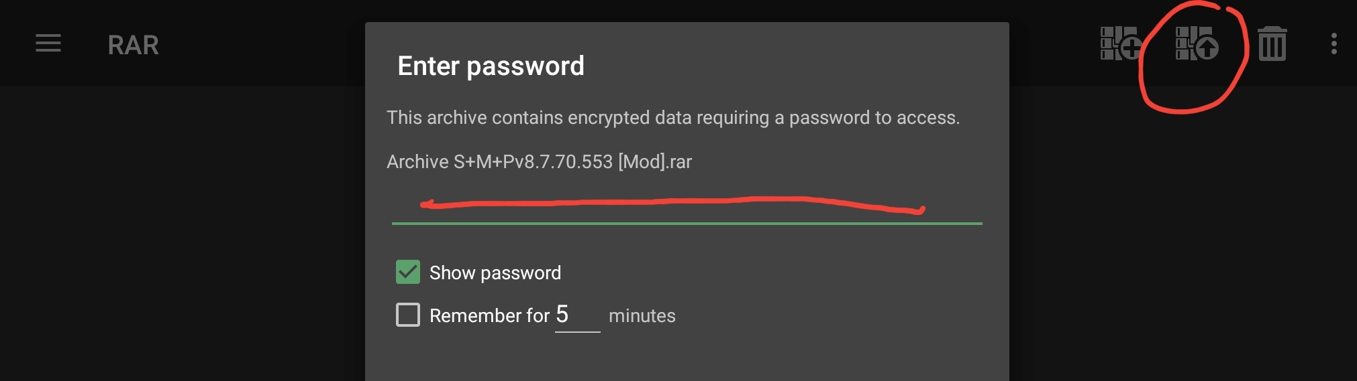The image size is (1357, 381).
Task: Tap the add files to archive icon
Action: [x=1121, y=44]
